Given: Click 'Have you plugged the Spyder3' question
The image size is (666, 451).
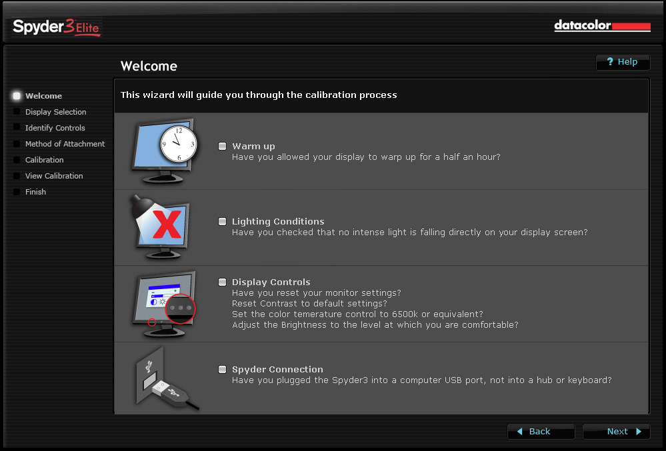Looking at the screenshot, I should point(422,380).
